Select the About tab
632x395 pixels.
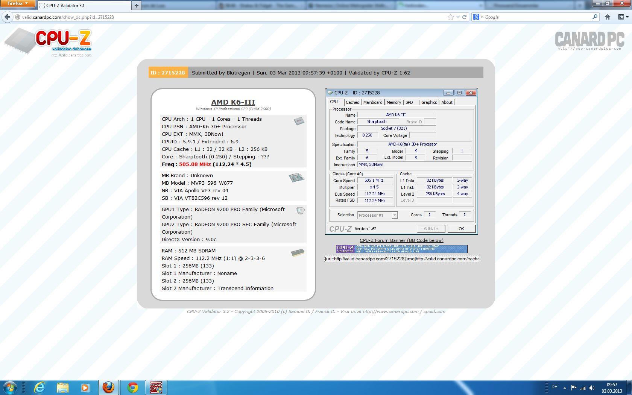tap(447, 102)
